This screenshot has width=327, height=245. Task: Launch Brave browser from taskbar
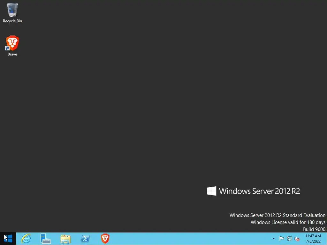105,239
